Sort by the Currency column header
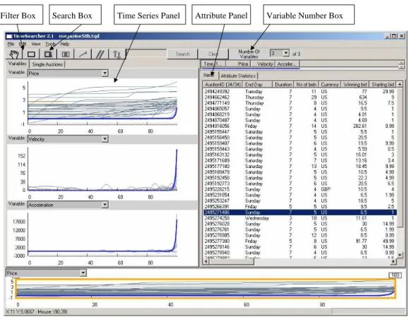409x317 pixels. coord(330,85)
